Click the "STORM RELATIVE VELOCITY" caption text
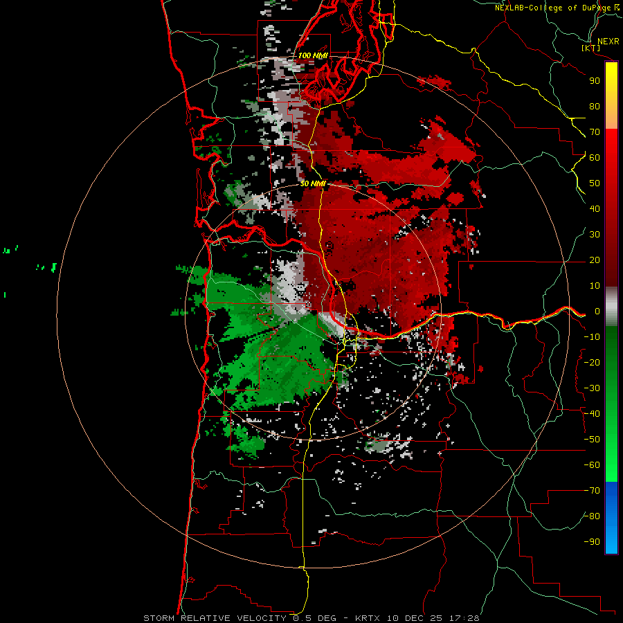Image resolution: width=623 pixels, height=623 pixels. (x=215, y=618)
